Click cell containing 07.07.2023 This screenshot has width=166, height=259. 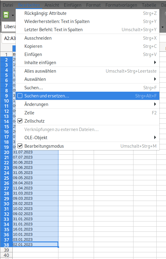tap(35, 157)
